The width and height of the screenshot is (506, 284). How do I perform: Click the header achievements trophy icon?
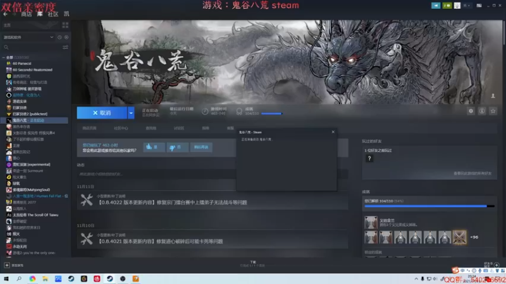click(x=239, y=112)
